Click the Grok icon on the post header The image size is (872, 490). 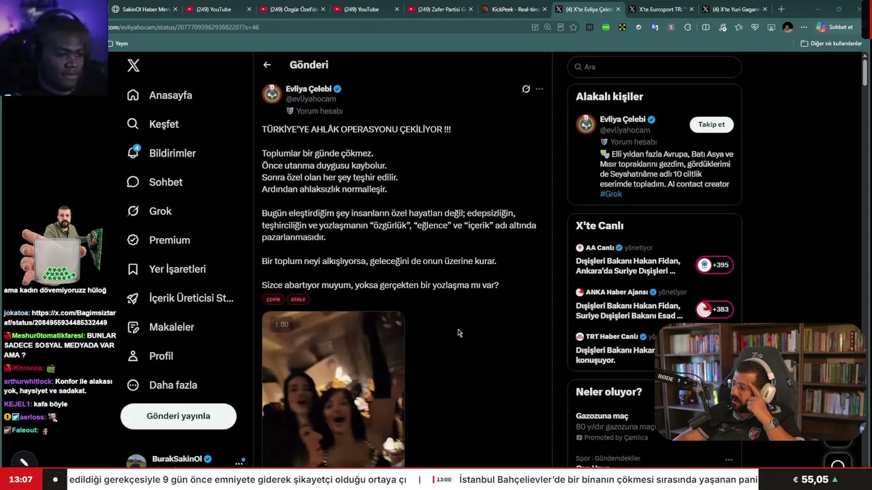[526, 88]
